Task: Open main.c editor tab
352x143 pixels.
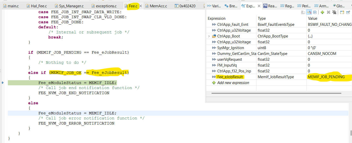Action: click(11, 6)
